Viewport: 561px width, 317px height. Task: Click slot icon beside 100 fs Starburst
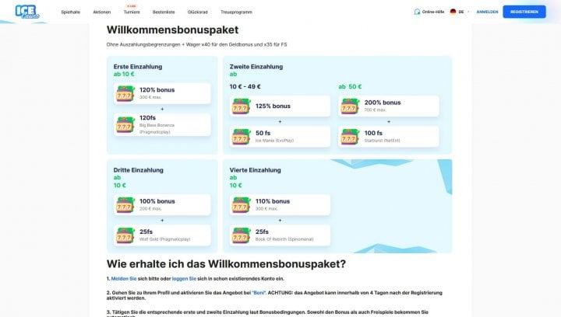pos(350,136)
